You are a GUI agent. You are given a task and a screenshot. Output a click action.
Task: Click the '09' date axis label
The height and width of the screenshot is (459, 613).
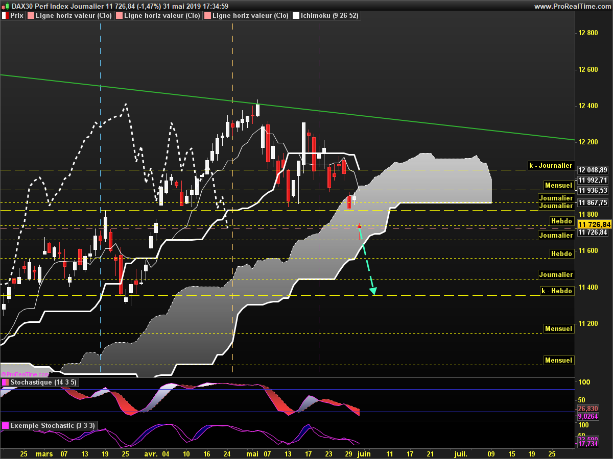coord(491,453)
